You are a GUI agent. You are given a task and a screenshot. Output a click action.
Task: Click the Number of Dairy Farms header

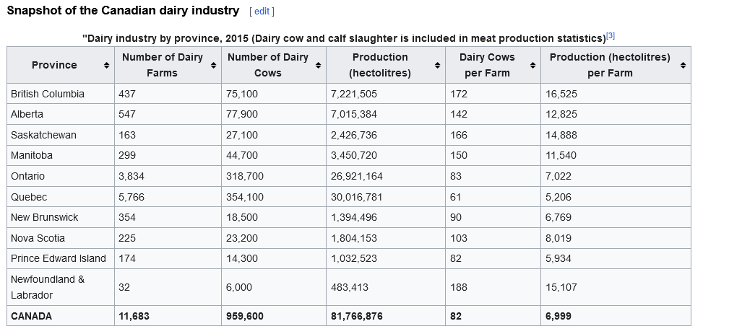162,65
